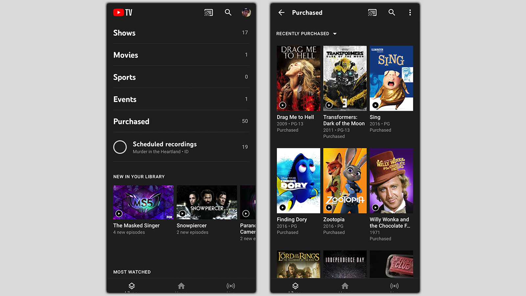
Task: Open the Scheduled recordings row
Action: coord(181,147)
